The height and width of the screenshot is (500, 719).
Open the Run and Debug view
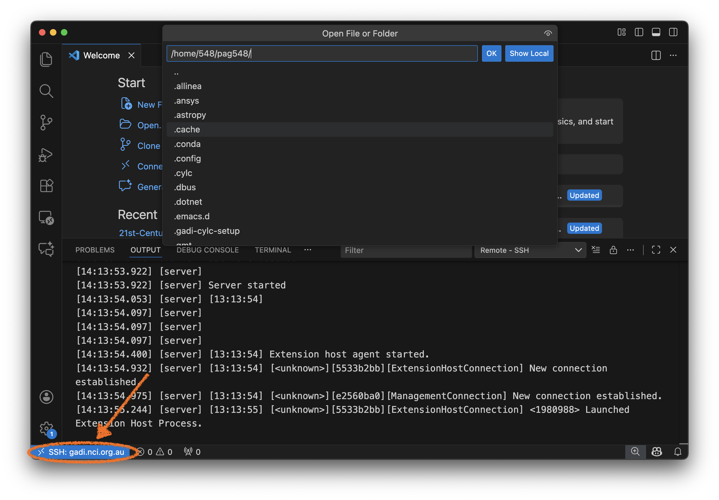pyautogui.click(x=46, y=155)
